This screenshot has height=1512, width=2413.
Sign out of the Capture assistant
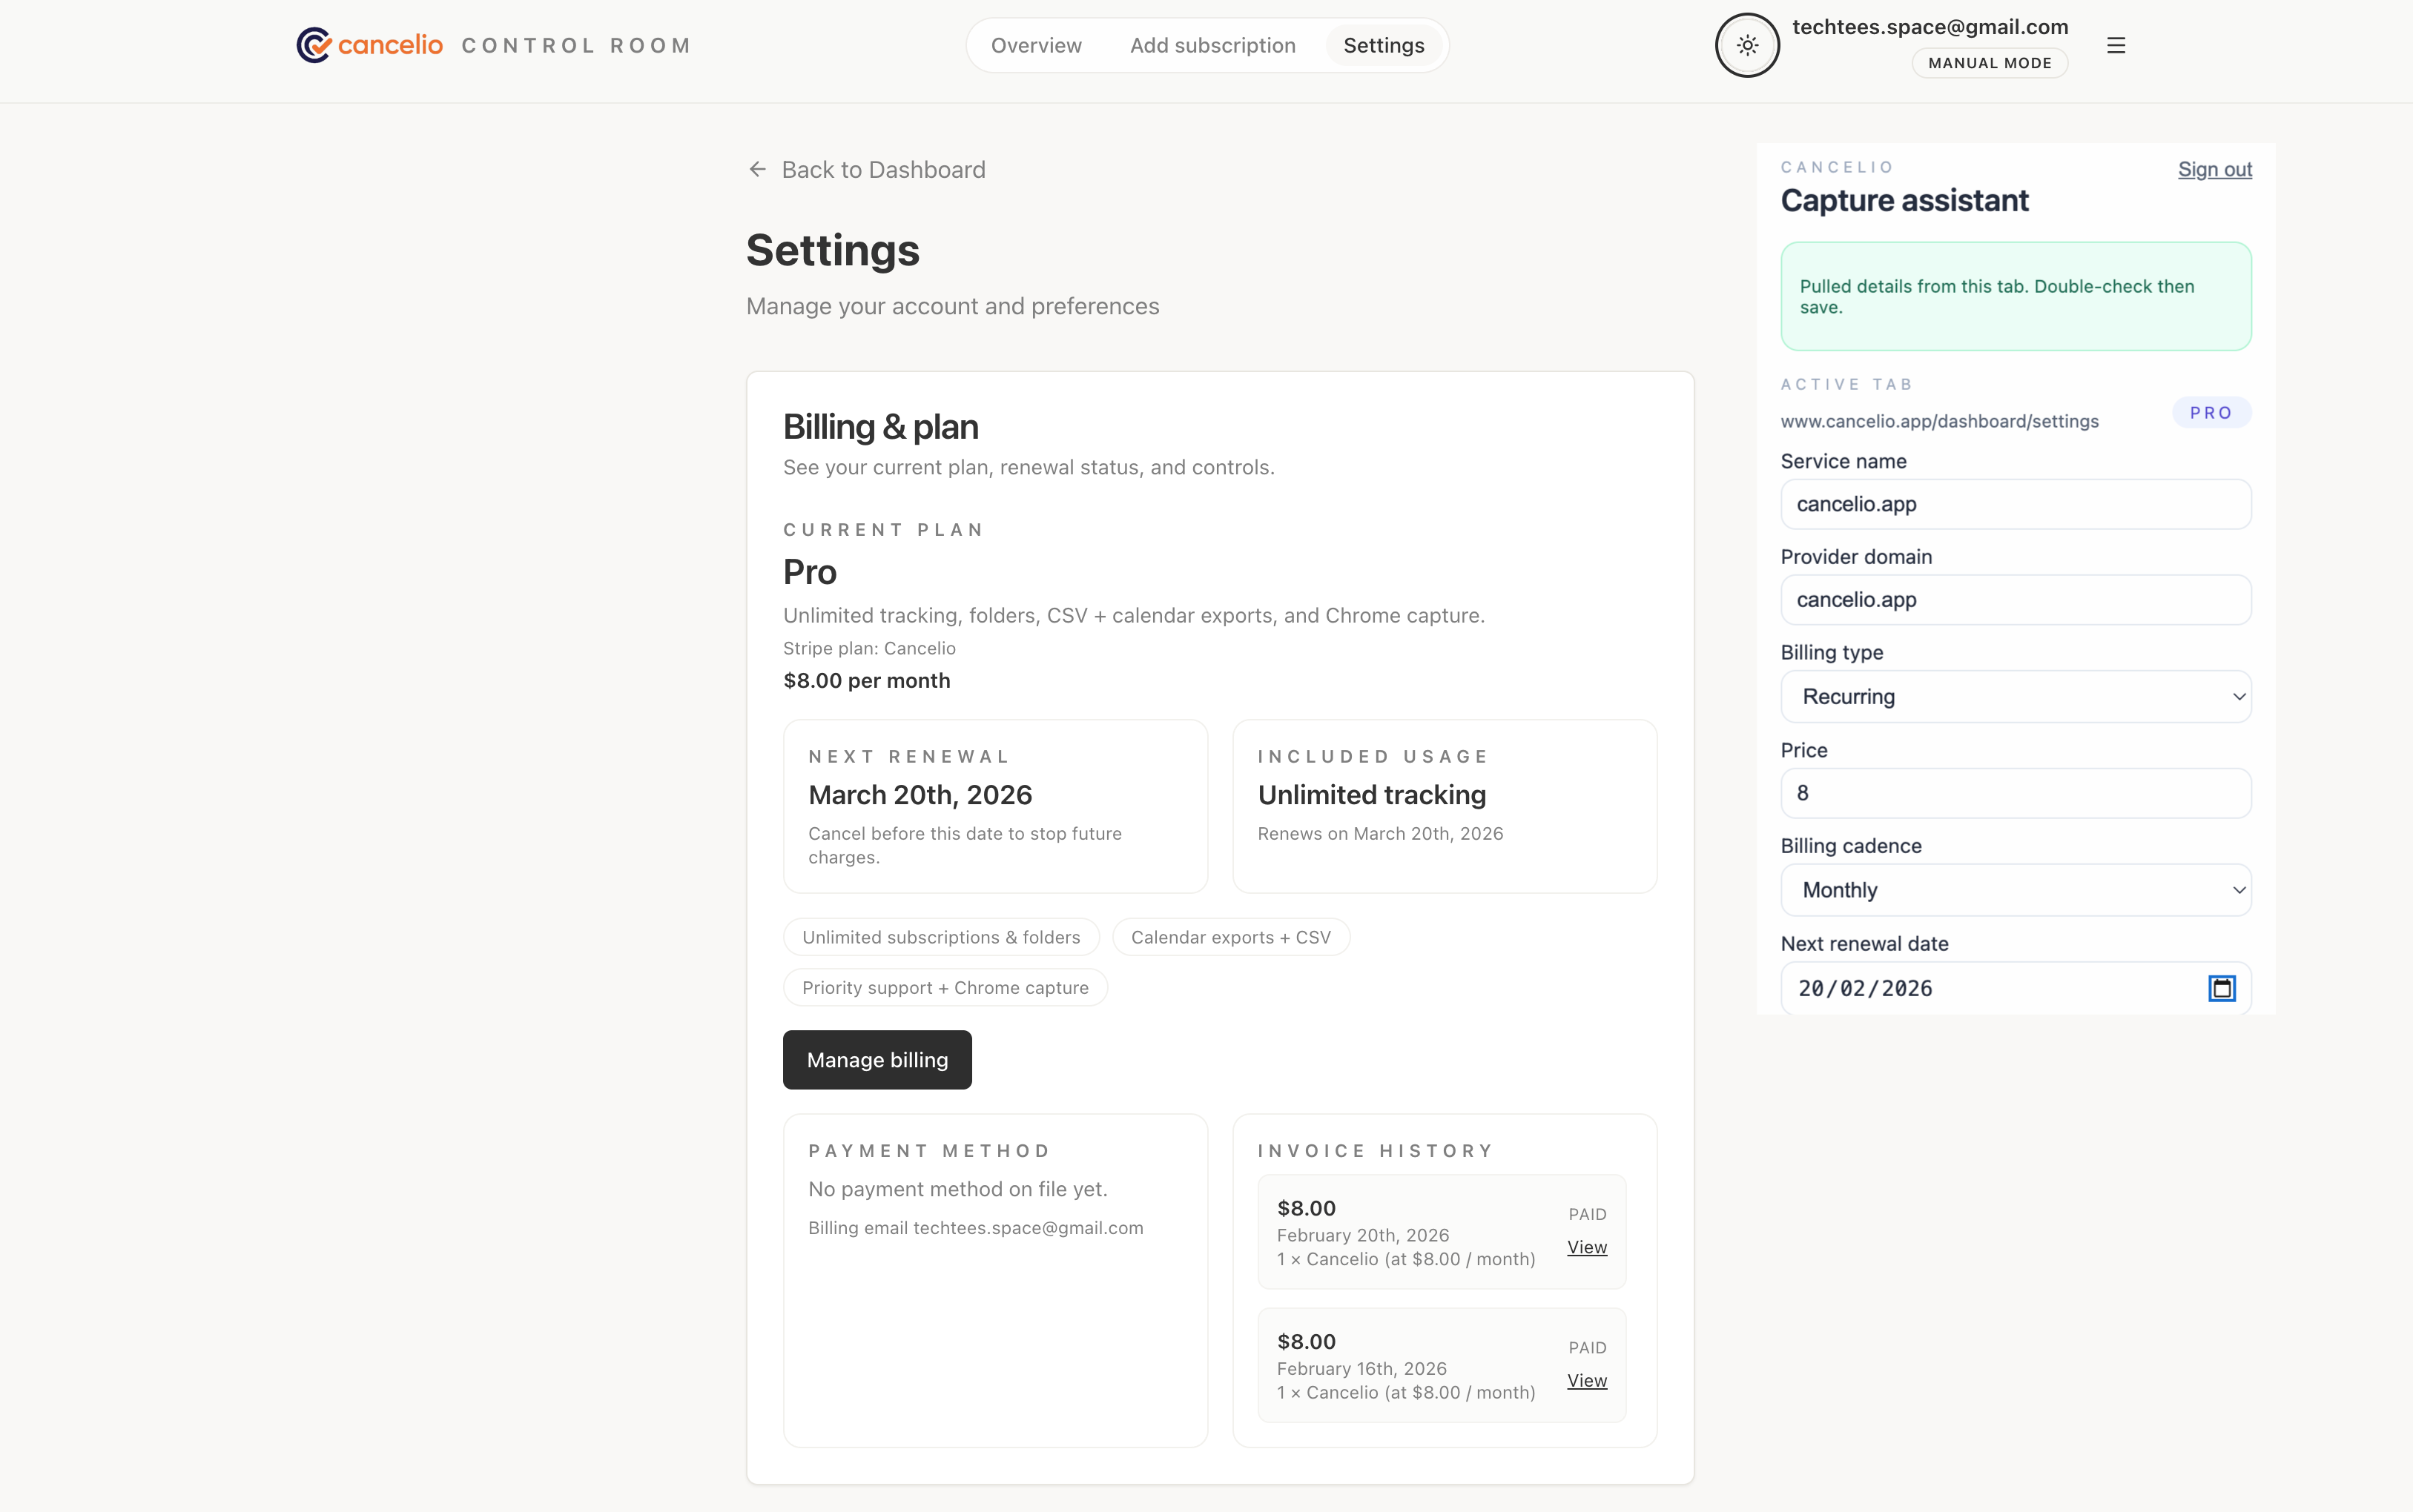tap(2214, 169)
